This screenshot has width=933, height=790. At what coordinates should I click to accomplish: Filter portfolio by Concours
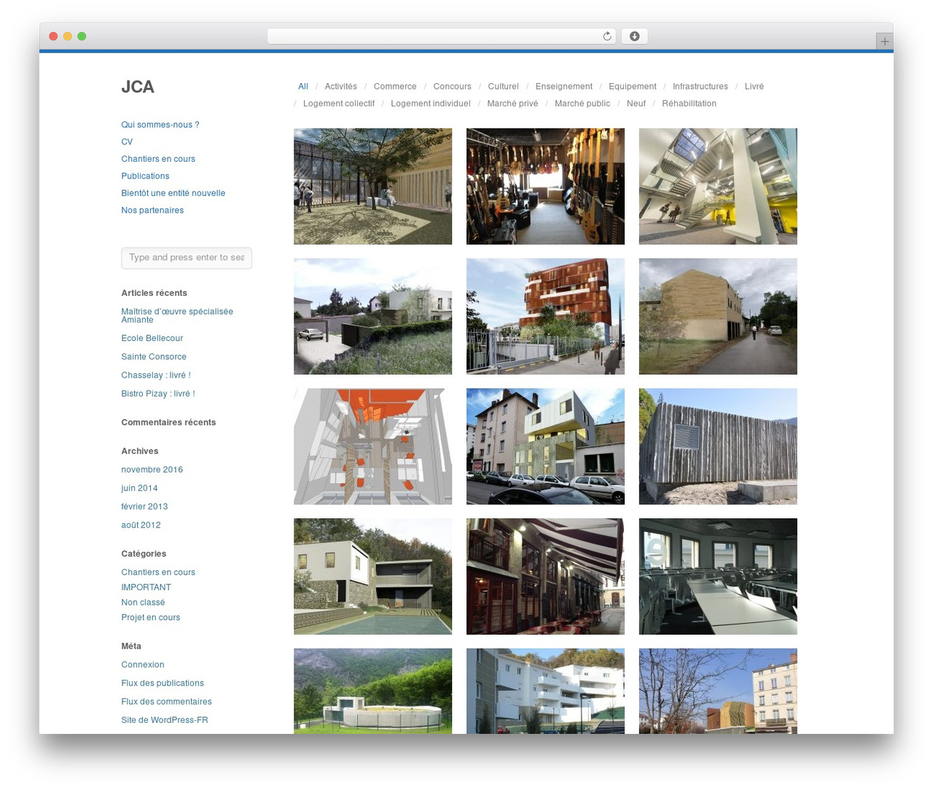[452, 87]
